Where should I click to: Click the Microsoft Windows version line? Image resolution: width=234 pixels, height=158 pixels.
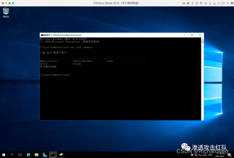point(63,39)
